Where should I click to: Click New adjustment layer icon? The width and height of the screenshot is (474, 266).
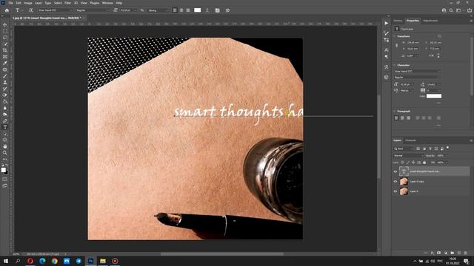(446, 253)
